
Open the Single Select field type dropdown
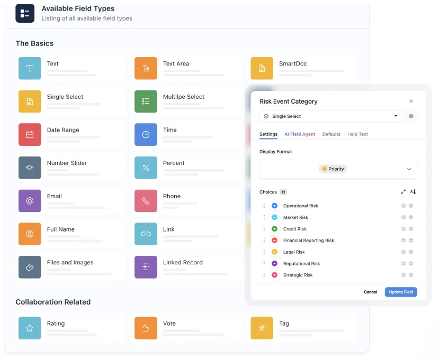coord(330,116)
